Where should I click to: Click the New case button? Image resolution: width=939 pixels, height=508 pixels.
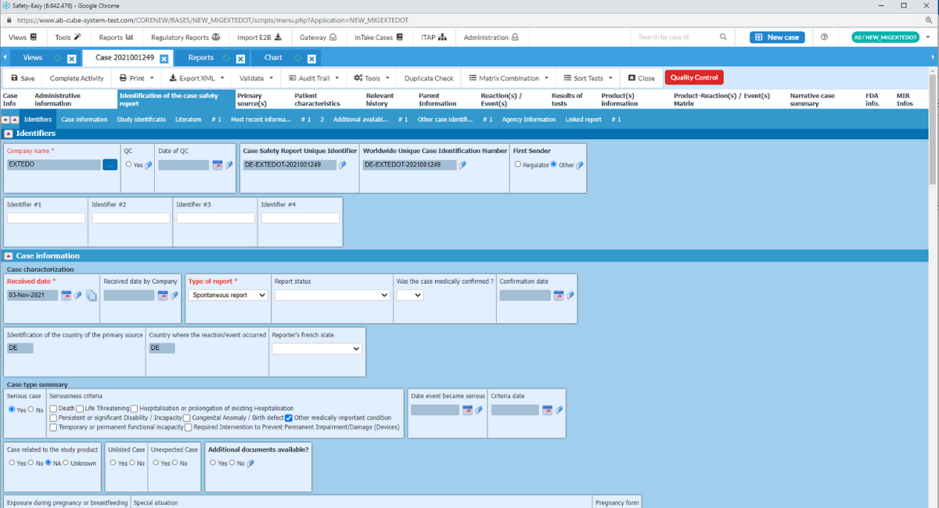coord(776,37)
